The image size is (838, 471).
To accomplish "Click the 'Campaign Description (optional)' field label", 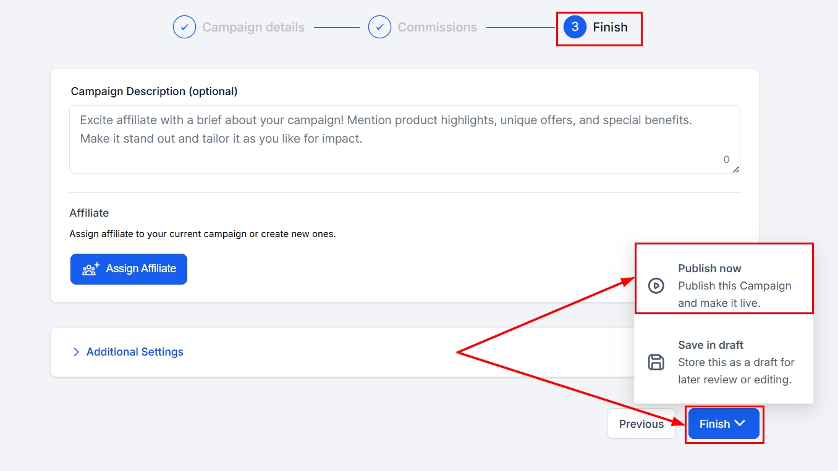I will (x=154, y=91).
